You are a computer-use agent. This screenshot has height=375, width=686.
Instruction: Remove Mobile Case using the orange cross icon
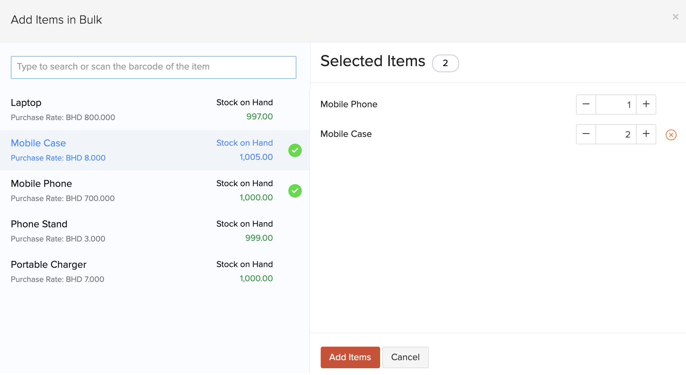(671, 135)
